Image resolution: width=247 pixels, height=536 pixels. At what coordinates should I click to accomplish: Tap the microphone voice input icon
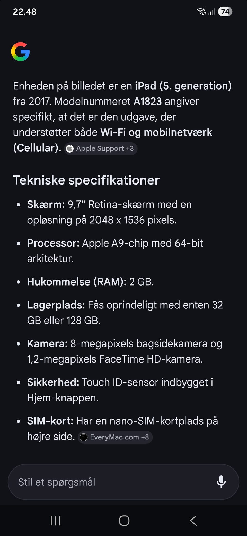tap(221, 482)
